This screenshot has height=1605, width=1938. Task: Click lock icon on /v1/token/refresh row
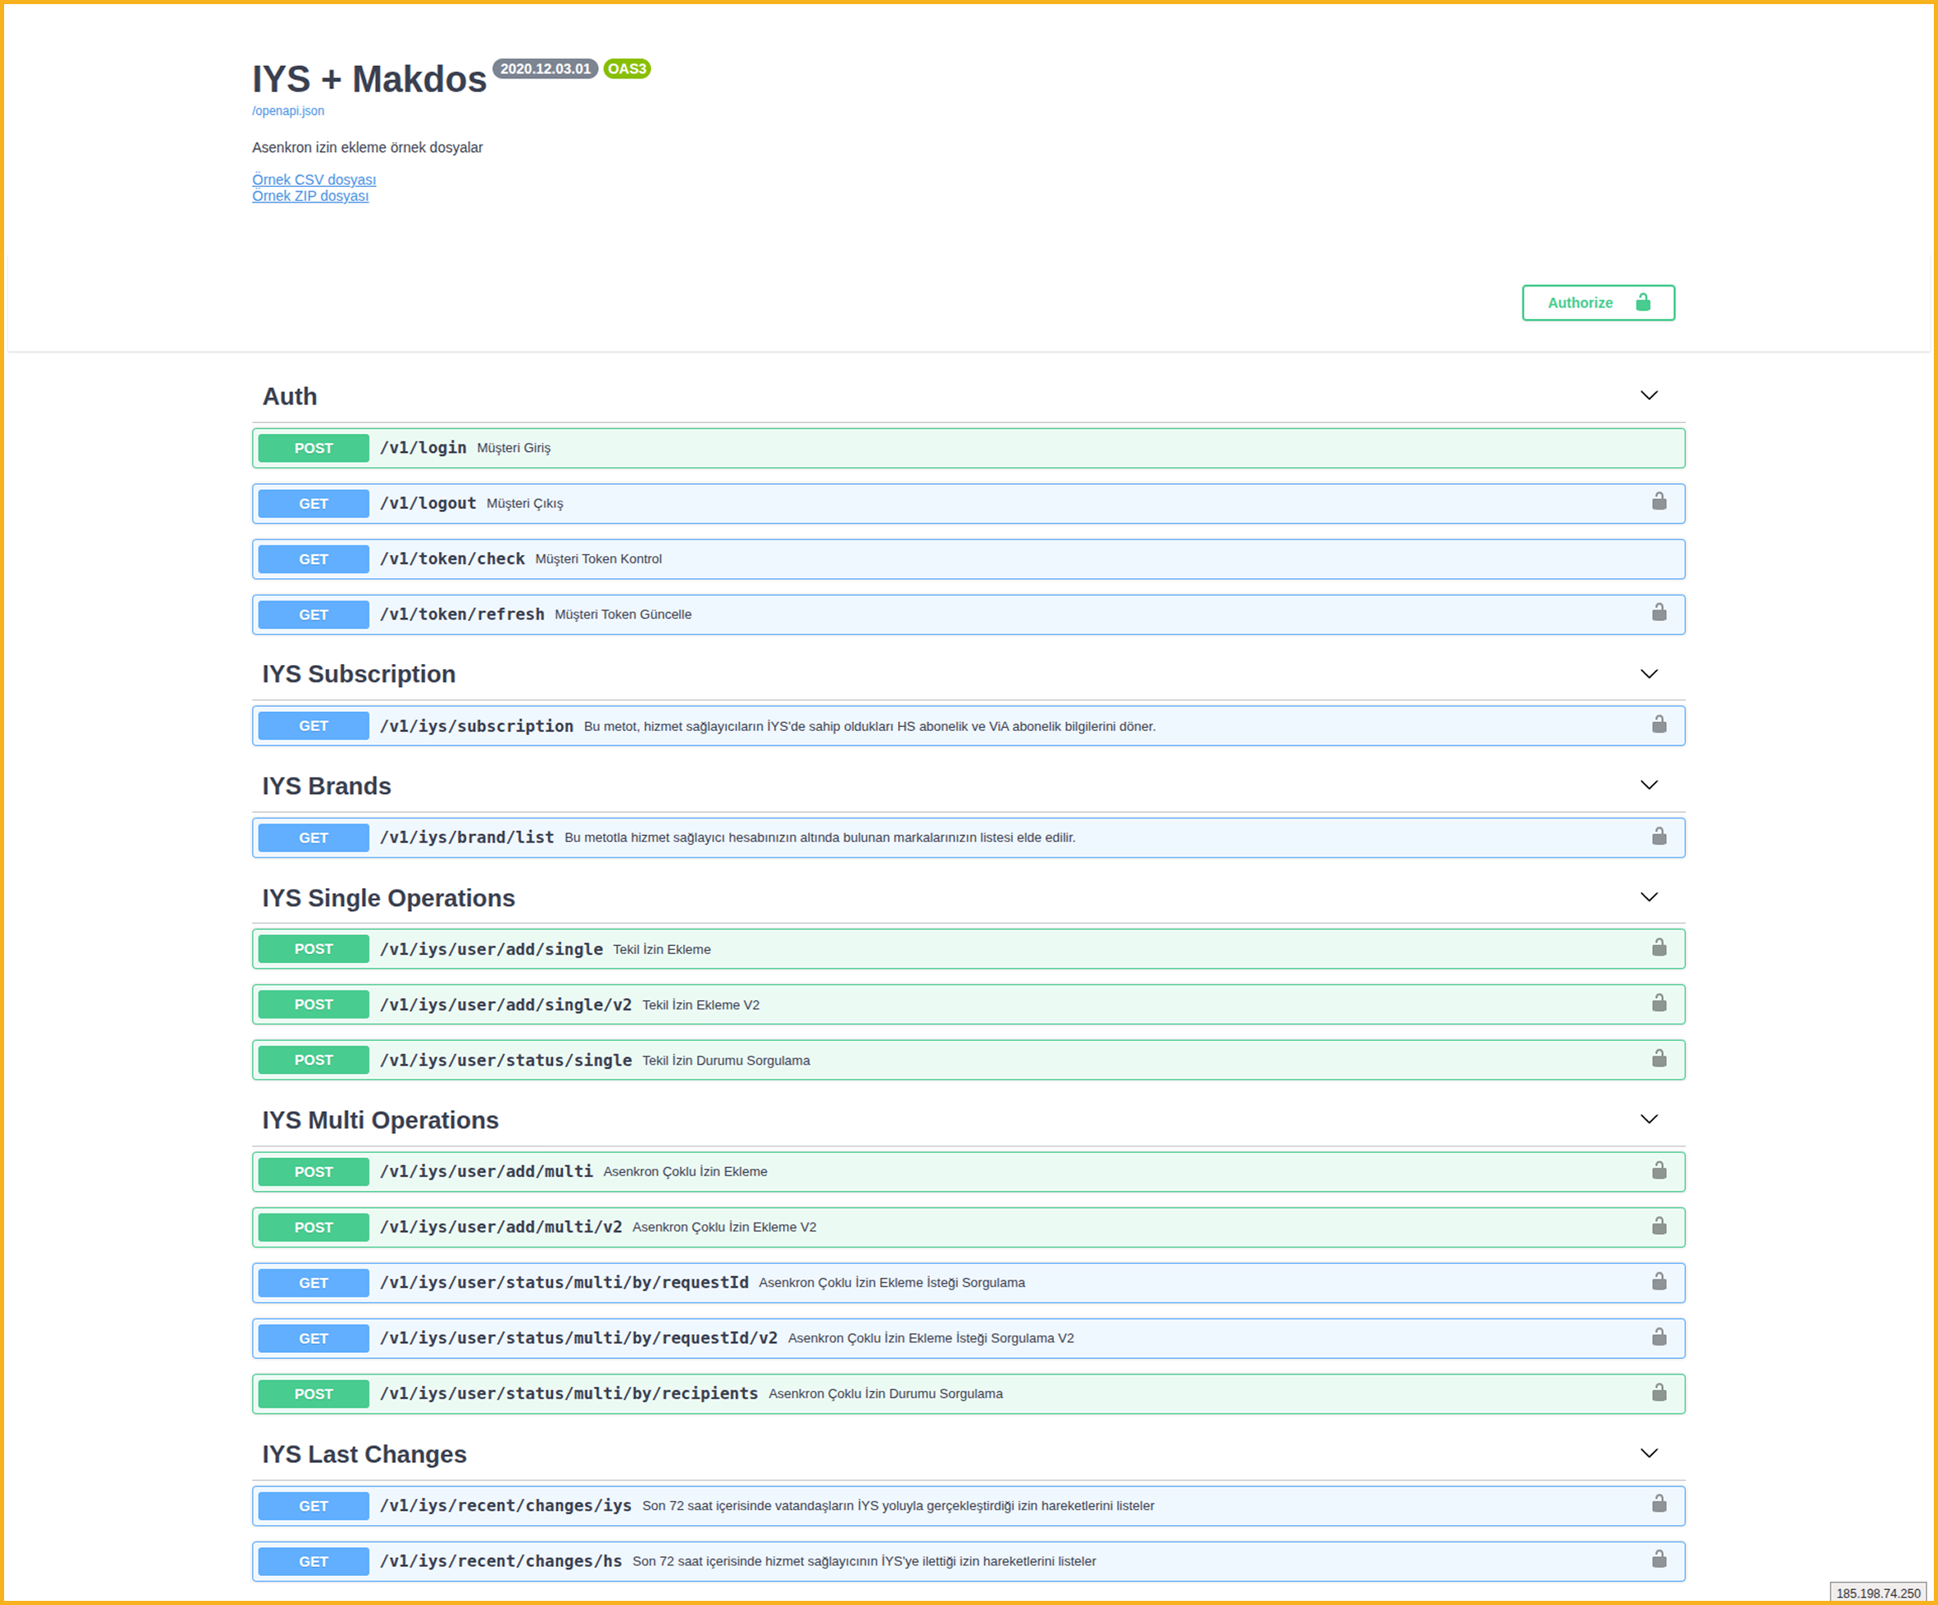tap(1659, 613)
